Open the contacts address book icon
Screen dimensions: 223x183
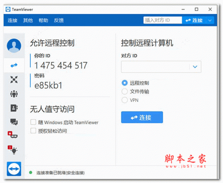pyautogui.click(x=14, y=108)
